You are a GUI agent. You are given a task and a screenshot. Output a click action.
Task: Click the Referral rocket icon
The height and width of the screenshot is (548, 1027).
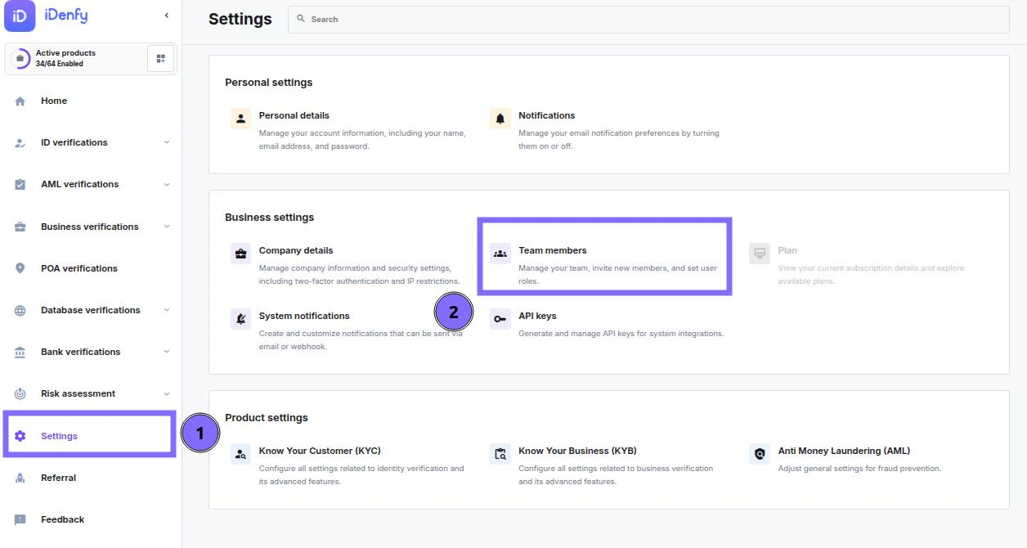click(20, 478)
